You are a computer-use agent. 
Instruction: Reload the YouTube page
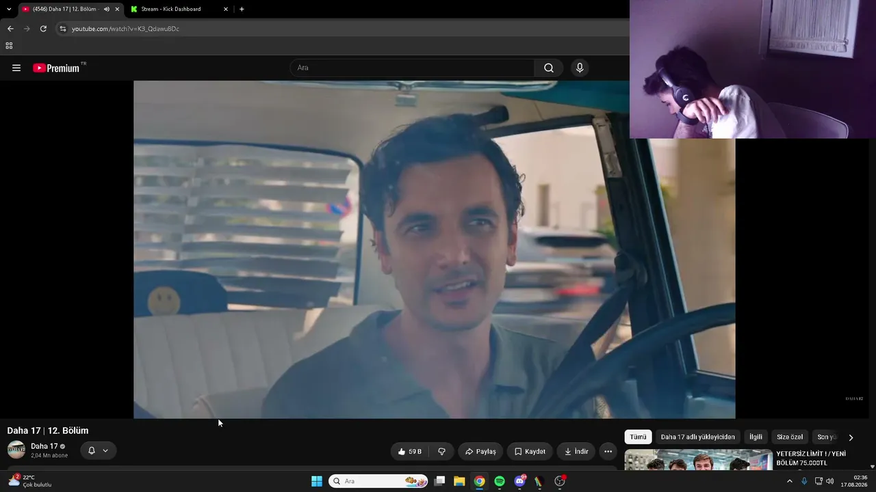pos(43,29)
